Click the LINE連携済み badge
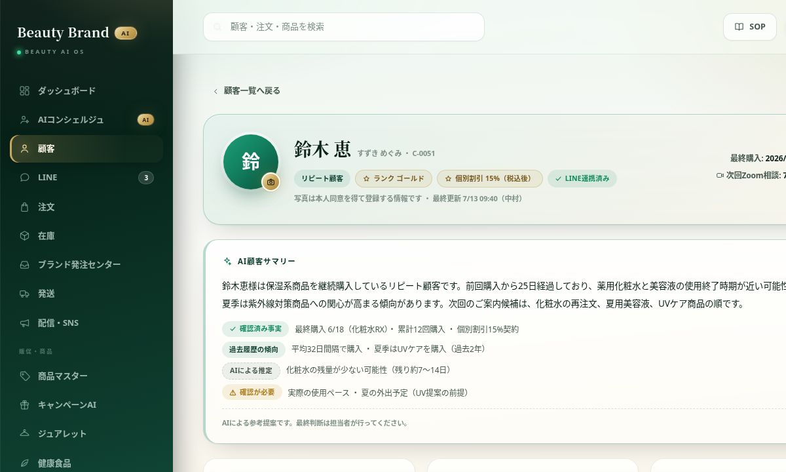Viewport: 786px width, 472px height. (x=582, y=178)
